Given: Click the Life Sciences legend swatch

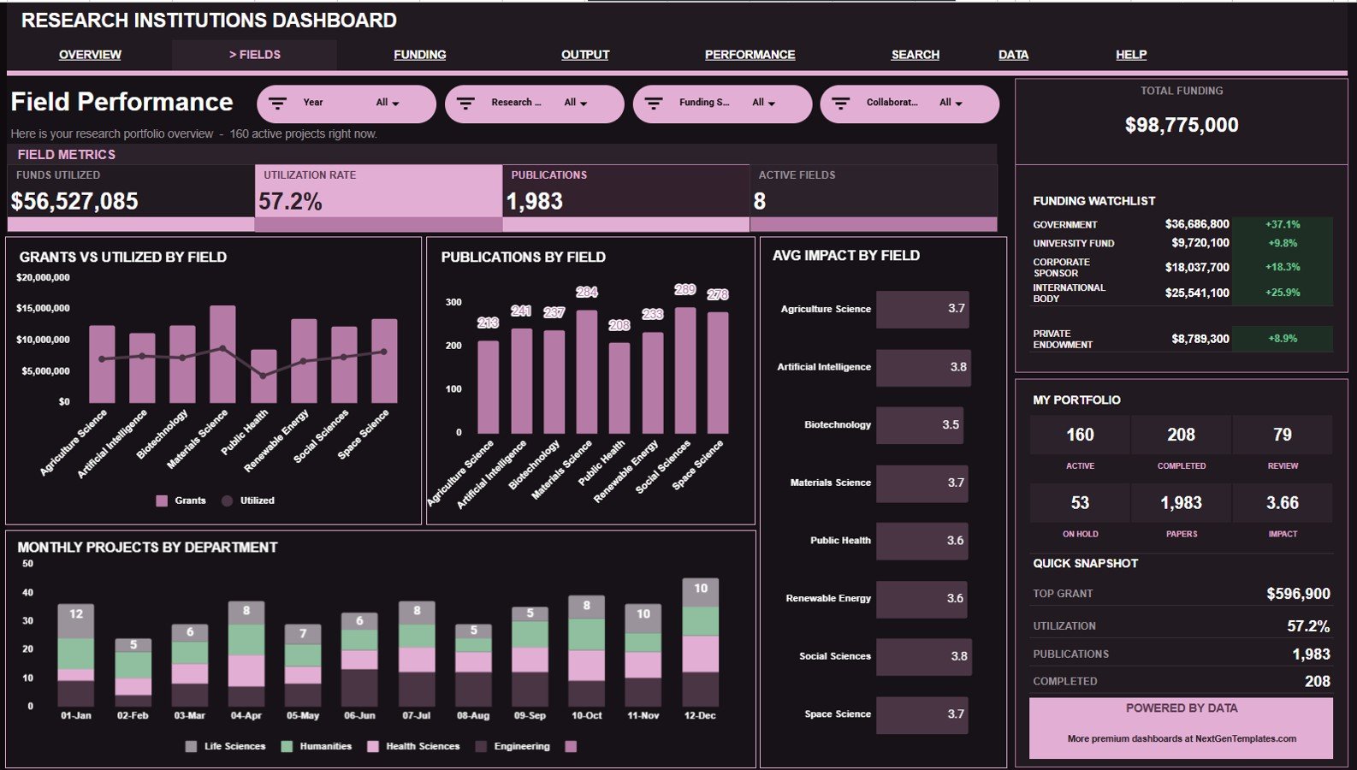Looking at the screenshot, I should (x=191, y=746).
